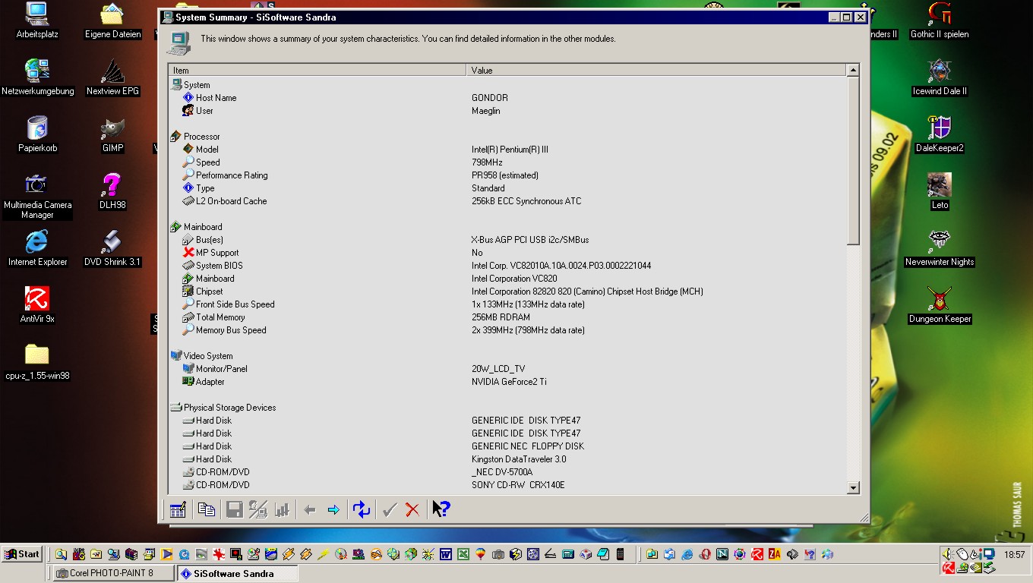The width and height of the screenshot is (1033, 583).
Task: Click the SiSoftware Sandra taskbar button
Action: [237, 573]
